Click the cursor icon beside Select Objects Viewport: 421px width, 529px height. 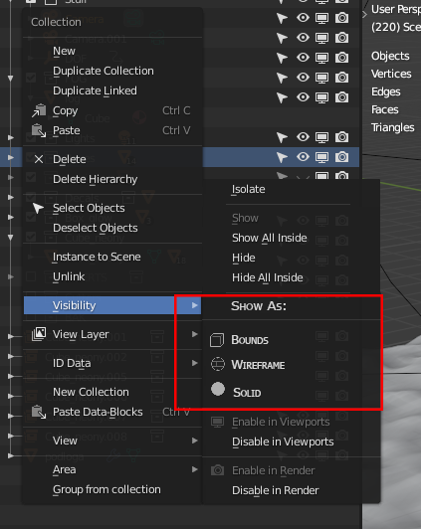click(x=38, y=208)
